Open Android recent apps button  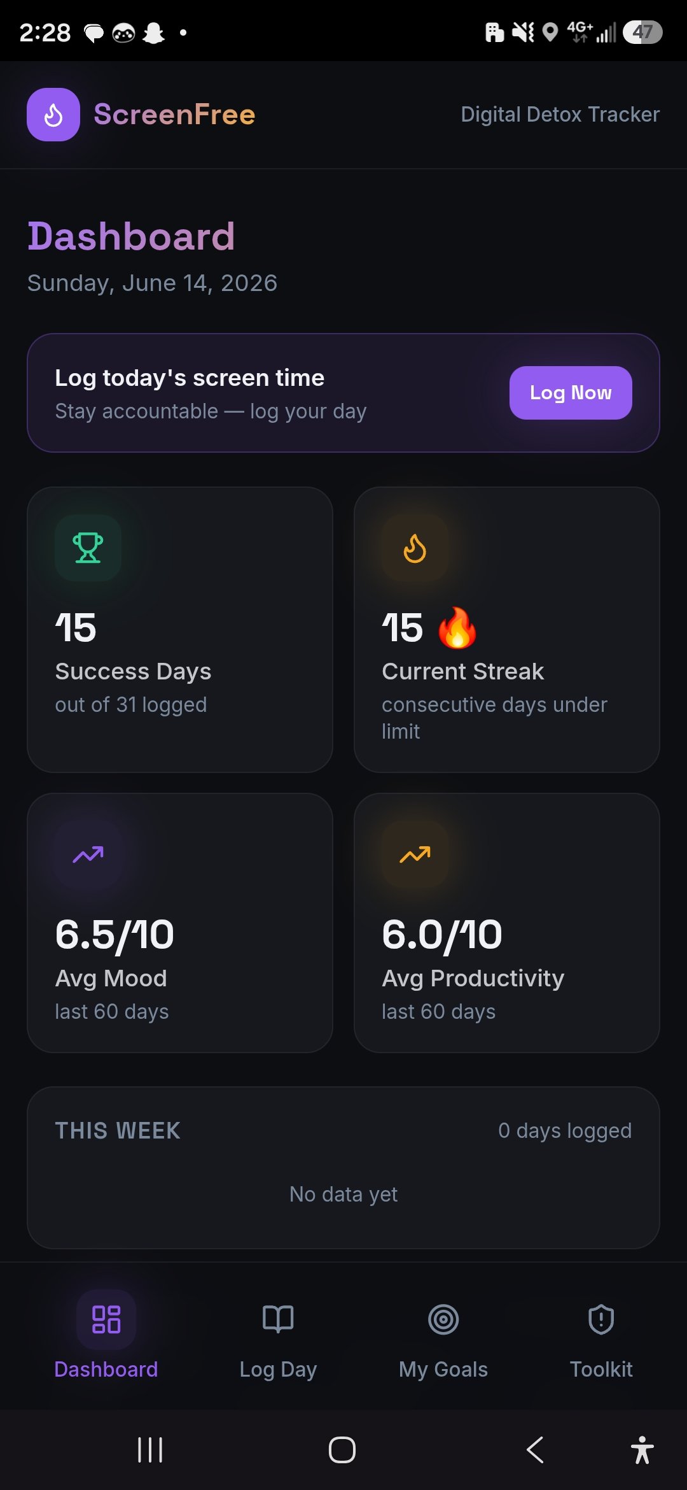point(150,1450)
